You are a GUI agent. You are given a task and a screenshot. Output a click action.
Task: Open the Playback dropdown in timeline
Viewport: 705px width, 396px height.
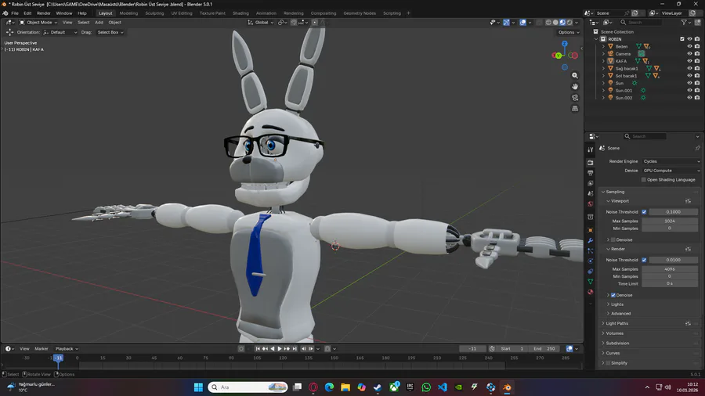pyautogui.click(x=67, y=349)
